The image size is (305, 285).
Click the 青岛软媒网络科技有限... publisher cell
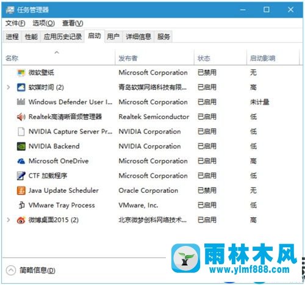click(x=152, y=87)
